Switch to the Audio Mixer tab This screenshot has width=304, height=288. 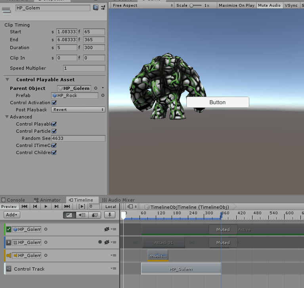tap(118, 200)
